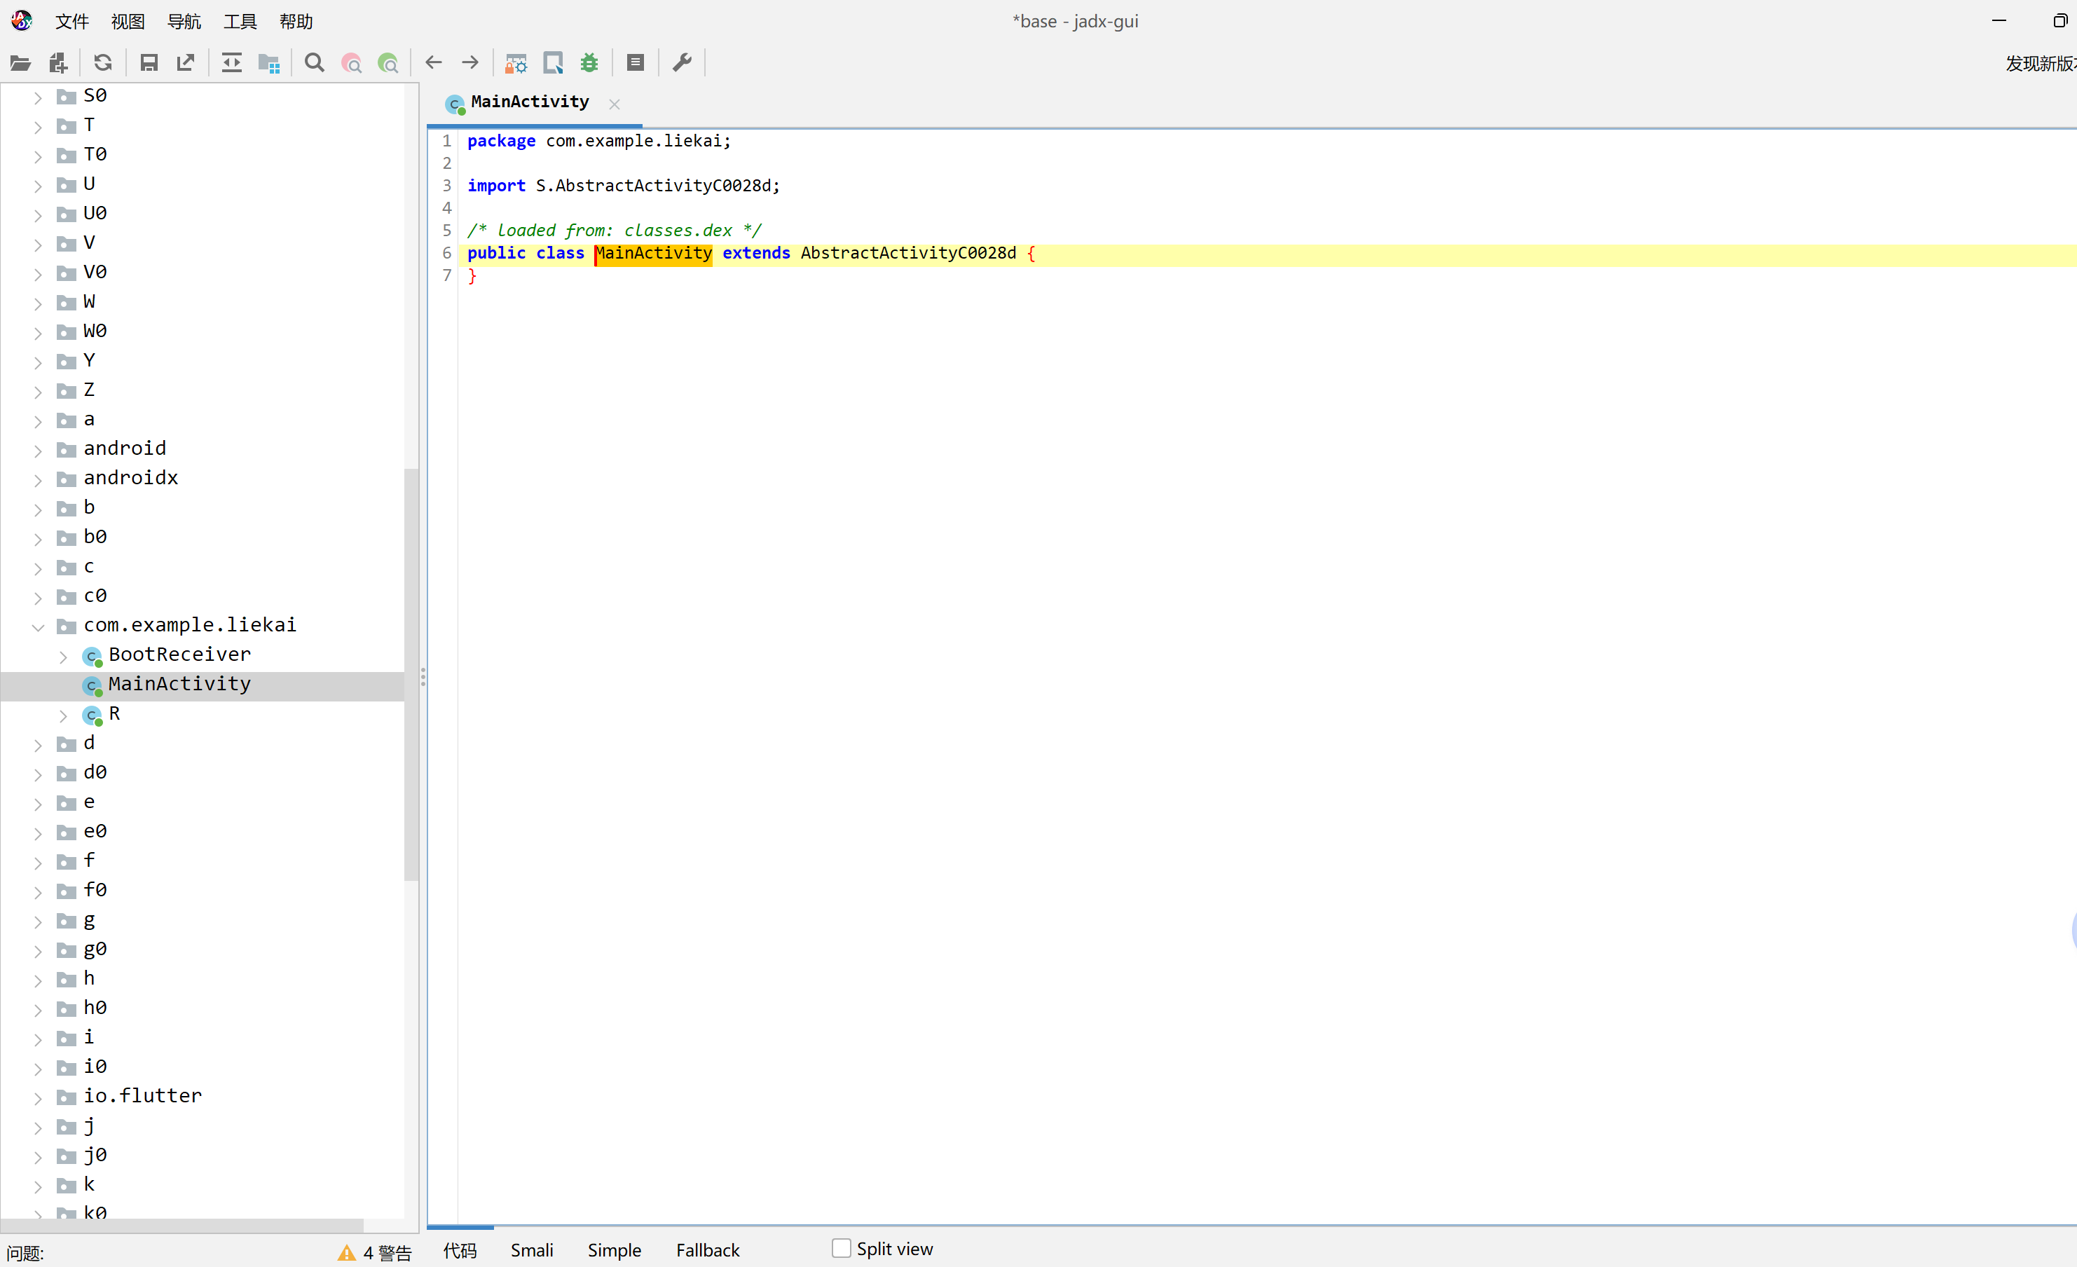Click MainActivity tab class icon
This screenshot has width=2077, height=1267.
(x=455, y=104)
